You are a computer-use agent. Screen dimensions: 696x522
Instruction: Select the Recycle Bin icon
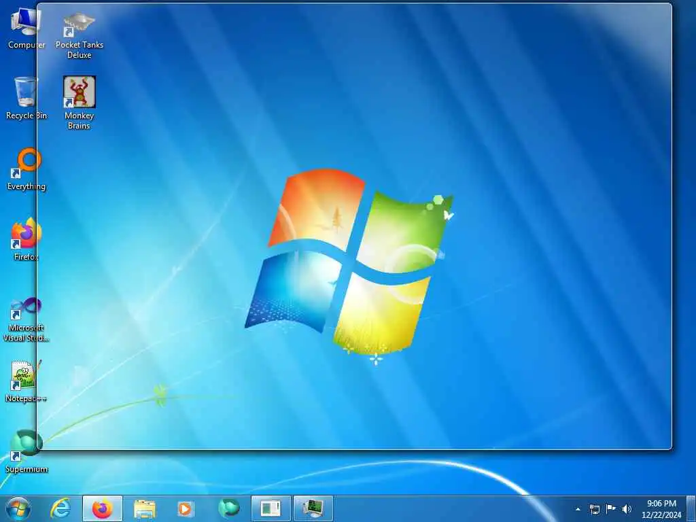pyautogui.click(x=27, y=98)
